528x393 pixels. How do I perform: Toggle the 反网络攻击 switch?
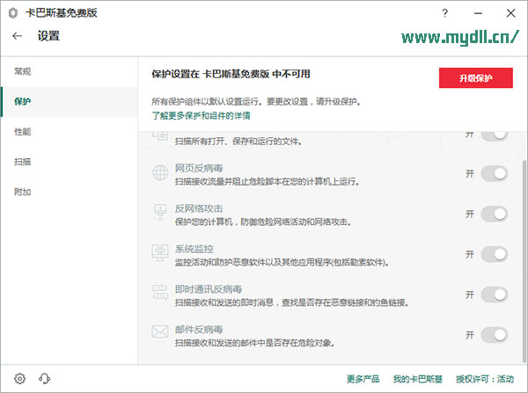pyautogui.click(x=494, y=214)
